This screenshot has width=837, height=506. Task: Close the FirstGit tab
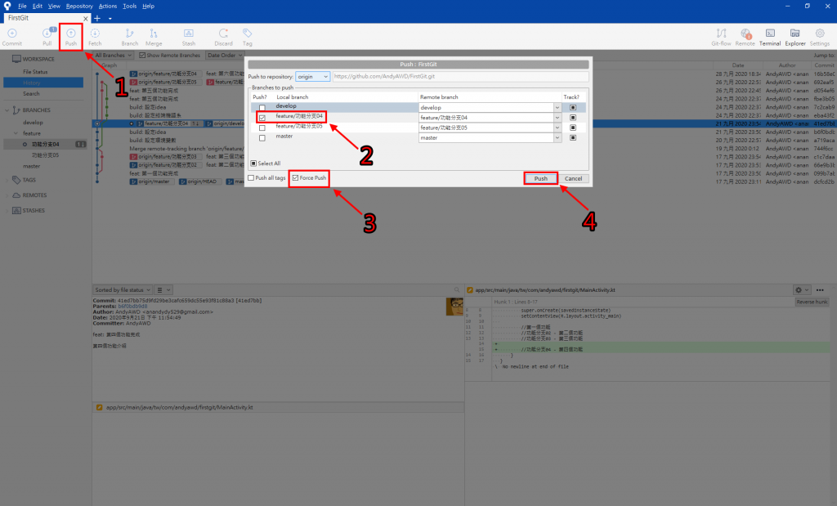85,19
